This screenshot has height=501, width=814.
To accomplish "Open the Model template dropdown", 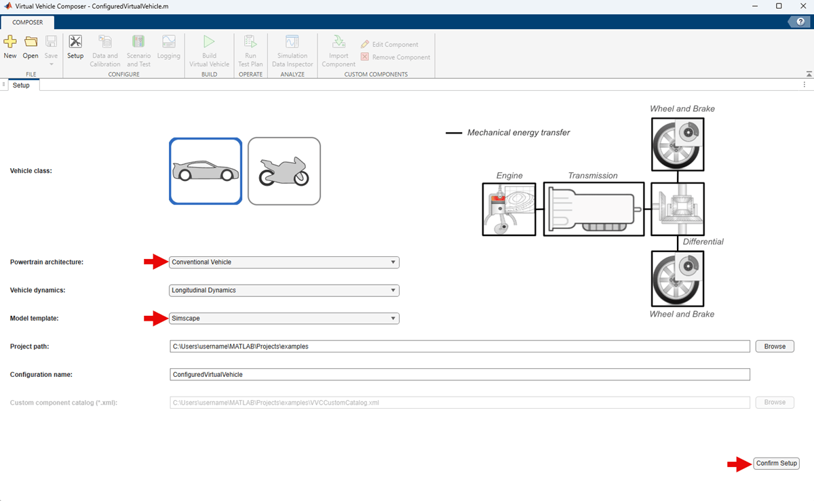I will [x=284, y=318].
